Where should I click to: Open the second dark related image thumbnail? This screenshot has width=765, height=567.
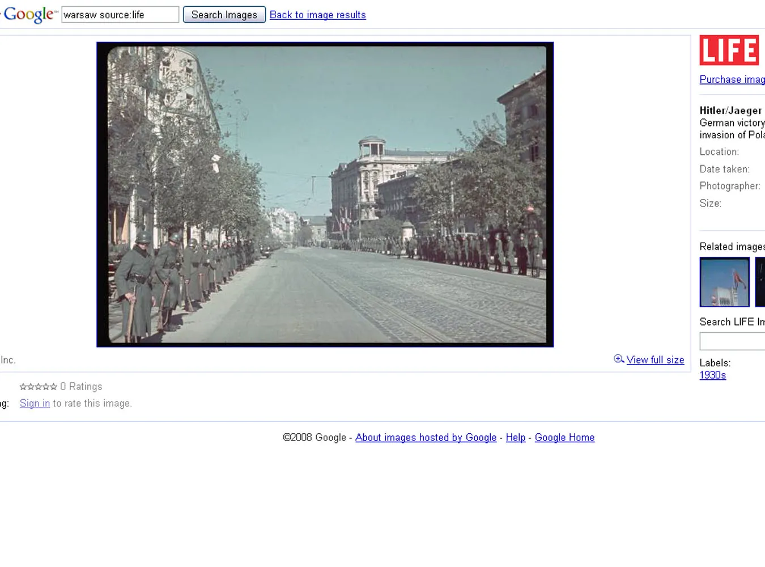(760, 282)
